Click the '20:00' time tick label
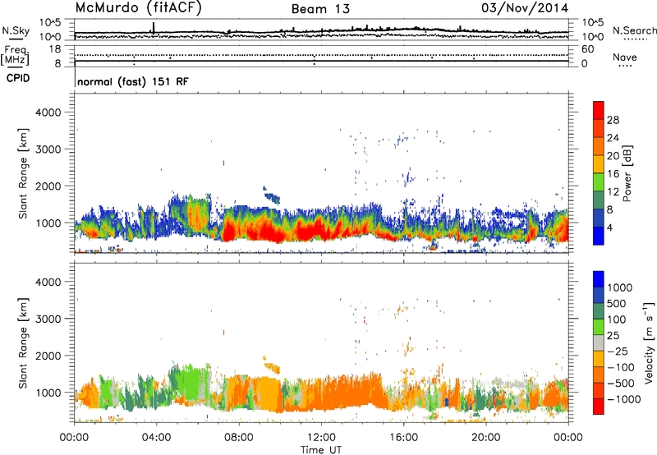This screenshot has width=657, height=455. pos(486,438)
